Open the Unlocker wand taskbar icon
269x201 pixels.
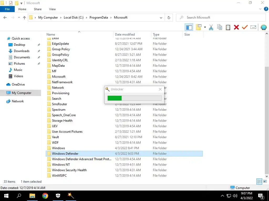pyautogui.click(x=71, y=196)
